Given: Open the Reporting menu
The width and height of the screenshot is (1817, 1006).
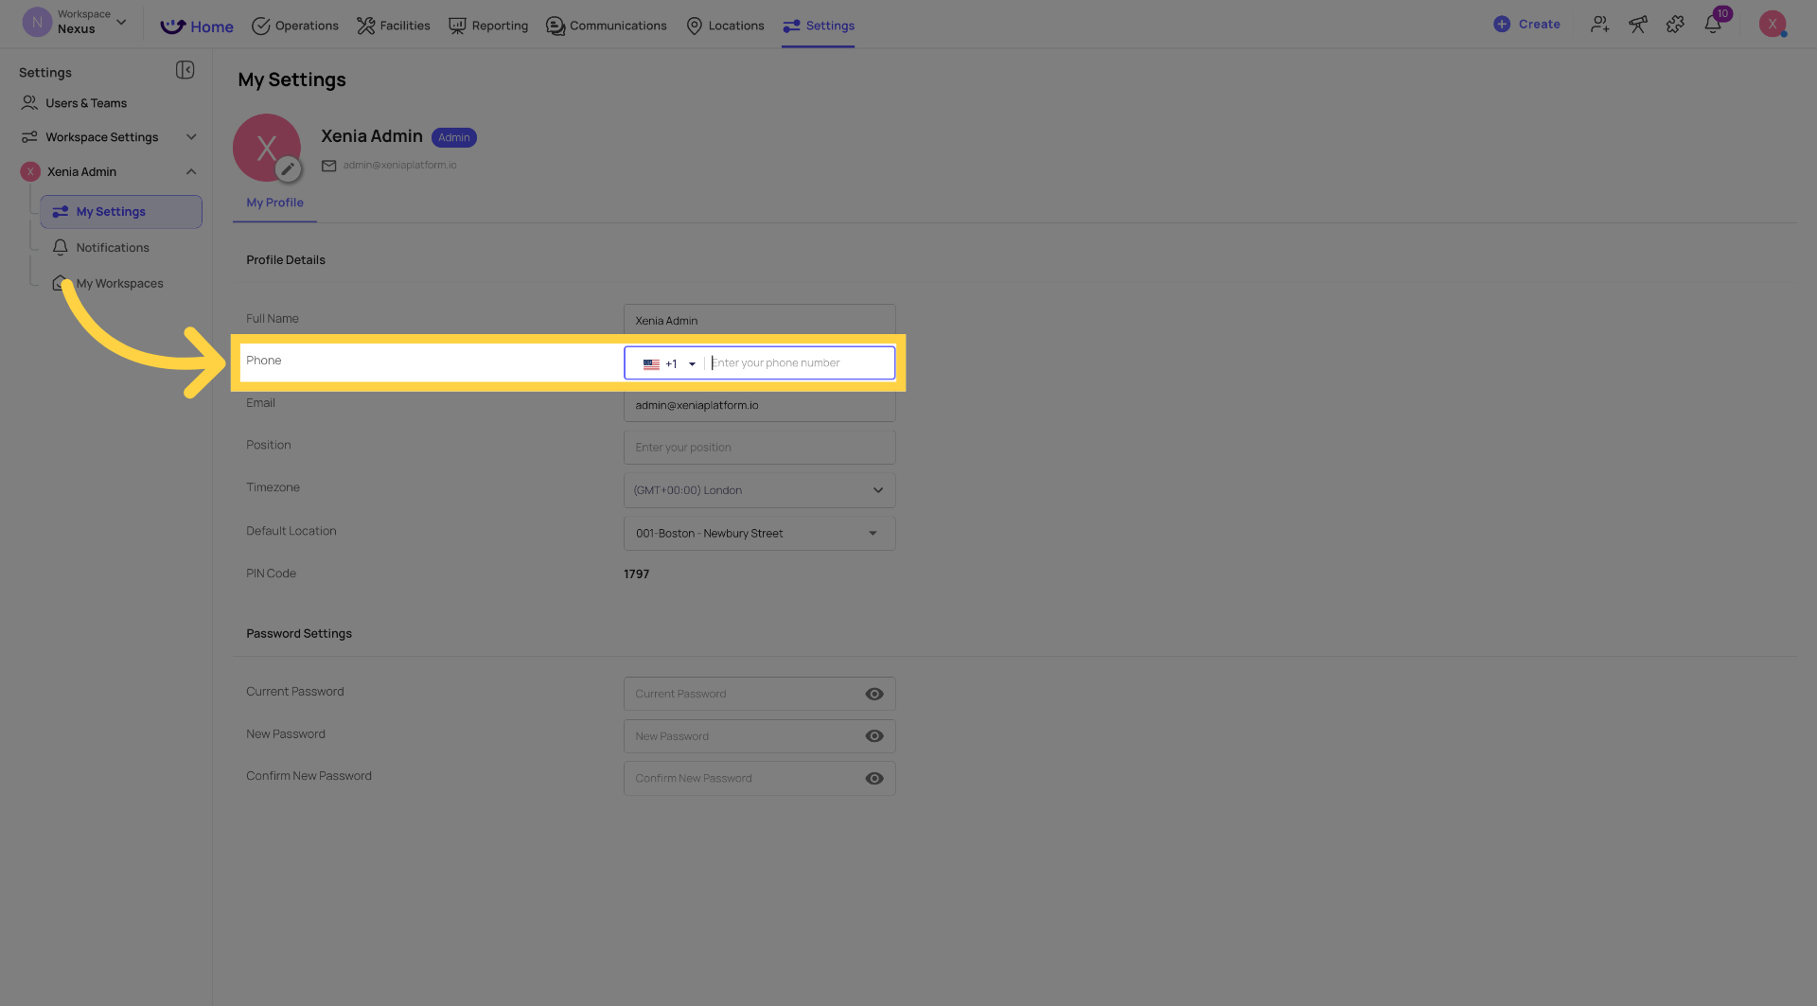Looking at the screenshot, I should click(488, 26).
